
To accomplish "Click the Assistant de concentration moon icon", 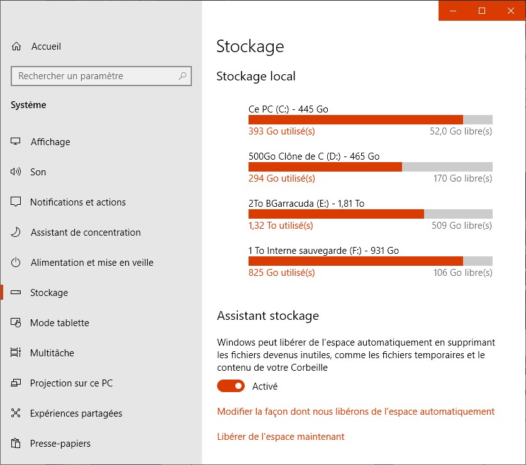I will pyautogui.click(x=16, y=232).
